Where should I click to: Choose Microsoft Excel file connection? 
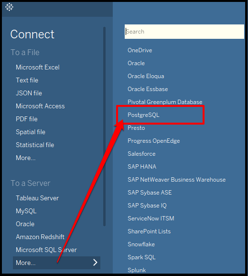(x=38, y=67)
